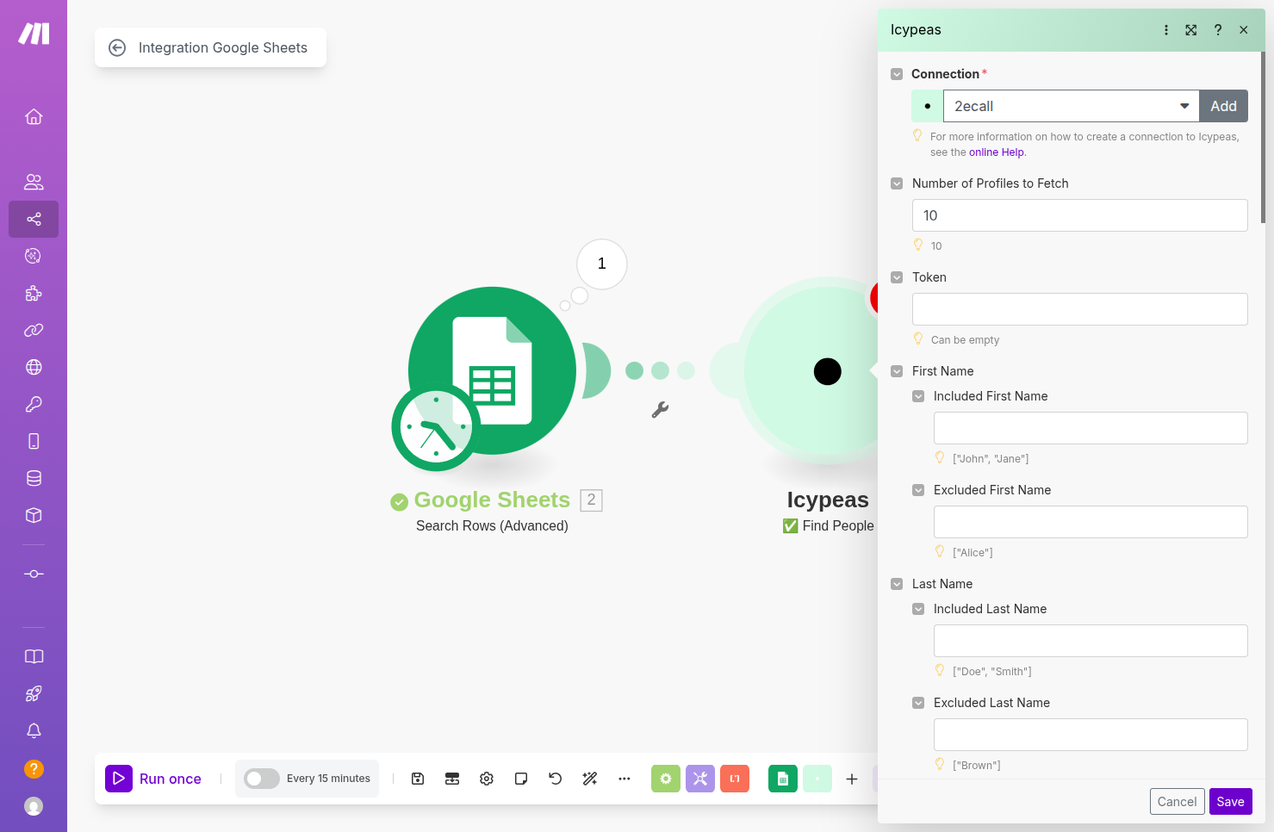
Task: Click the green Tools favorite in toolbar
Action: tap(666, 779)
